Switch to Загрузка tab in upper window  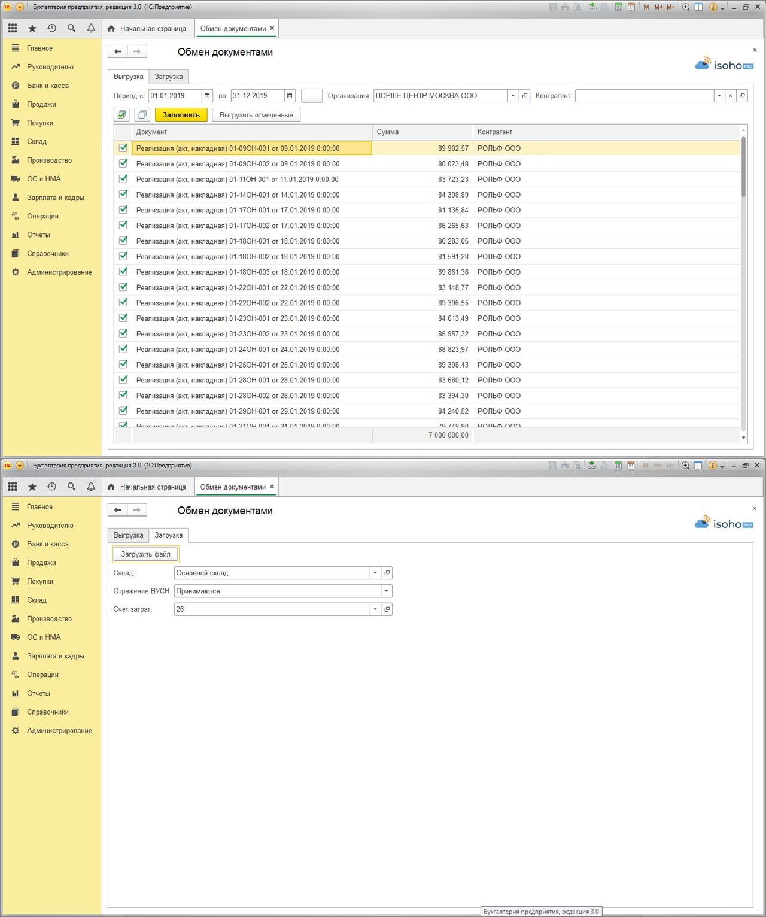tap(169, 77)
